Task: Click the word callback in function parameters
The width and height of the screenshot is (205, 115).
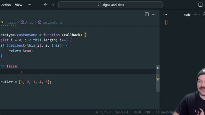Action: pyautogui.click(x=72, y=35)
